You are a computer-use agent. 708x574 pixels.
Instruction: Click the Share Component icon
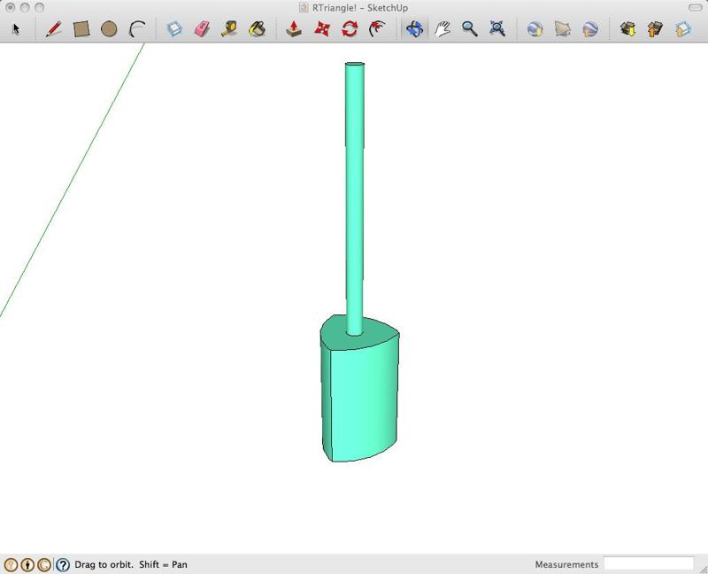point(683,29)
